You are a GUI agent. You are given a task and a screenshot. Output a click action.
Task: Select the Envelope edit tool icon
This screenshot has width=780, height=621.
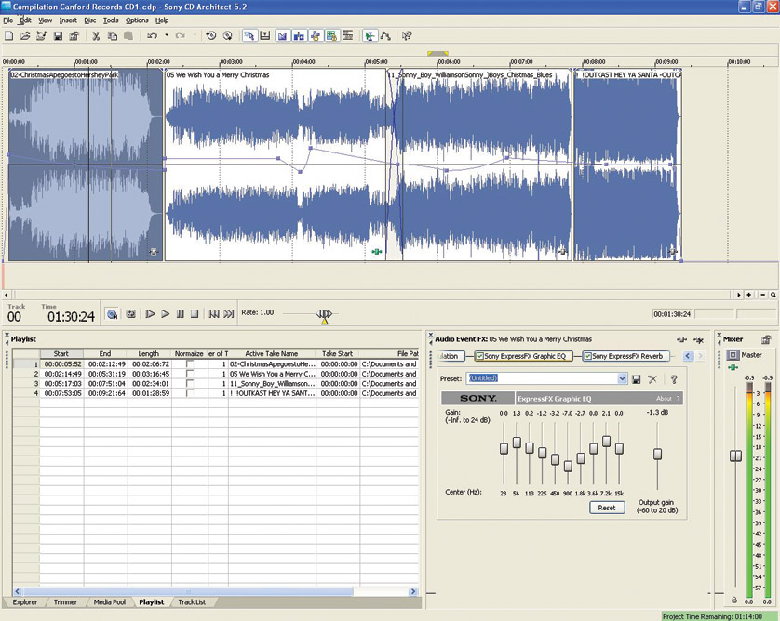385,35
